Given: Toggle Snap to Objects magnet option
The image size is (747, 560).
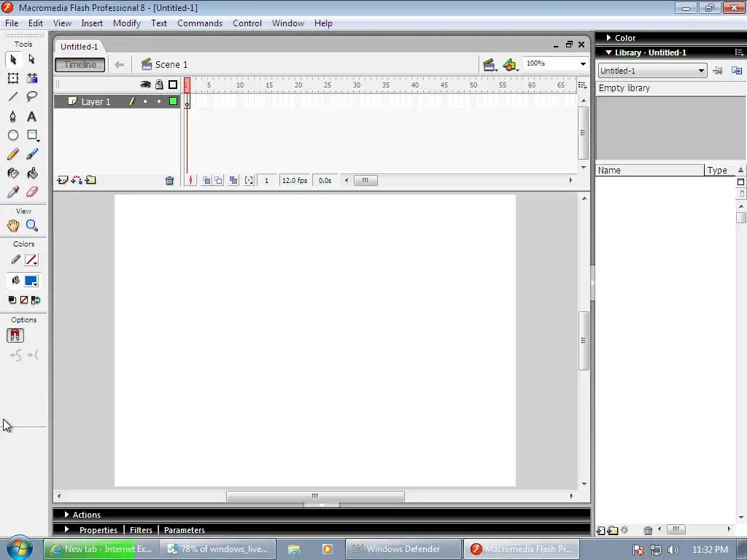Looking at the screenshot, I should (x=15, y=335).
